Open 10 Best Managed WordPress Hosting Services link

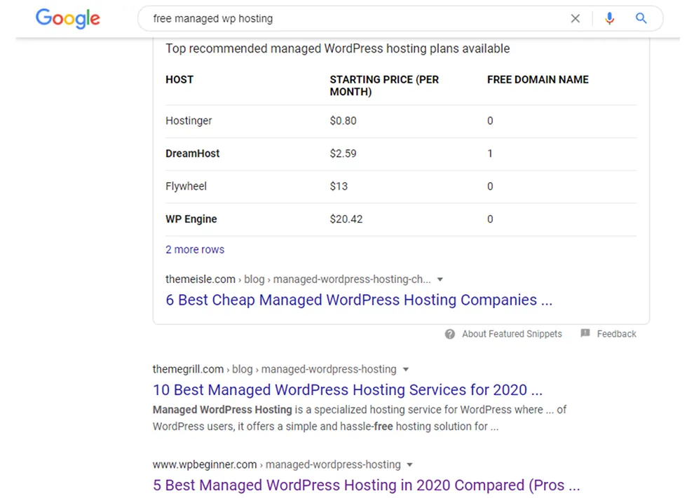[348, 390]
